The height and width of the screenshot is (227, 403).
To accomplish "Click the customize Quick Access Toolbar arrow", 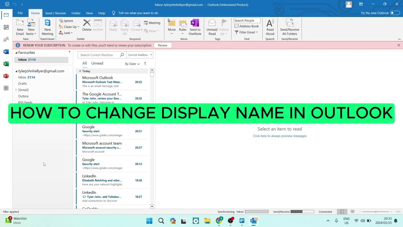I will (x=22, y=4).
